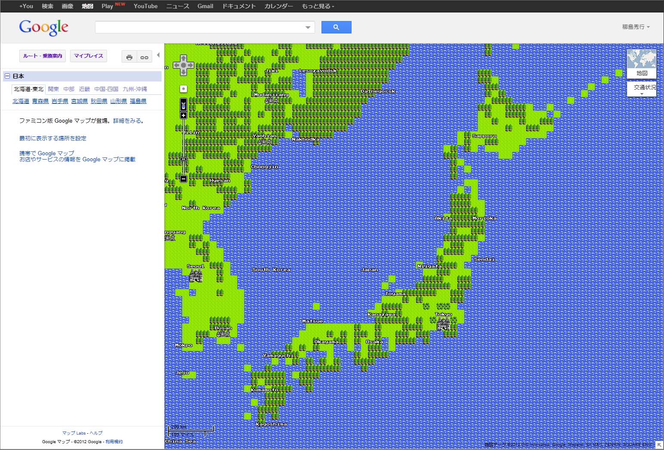The image size is (664, 450).
Task: Open ニュース in the top bar
Action: click(177, 6)
